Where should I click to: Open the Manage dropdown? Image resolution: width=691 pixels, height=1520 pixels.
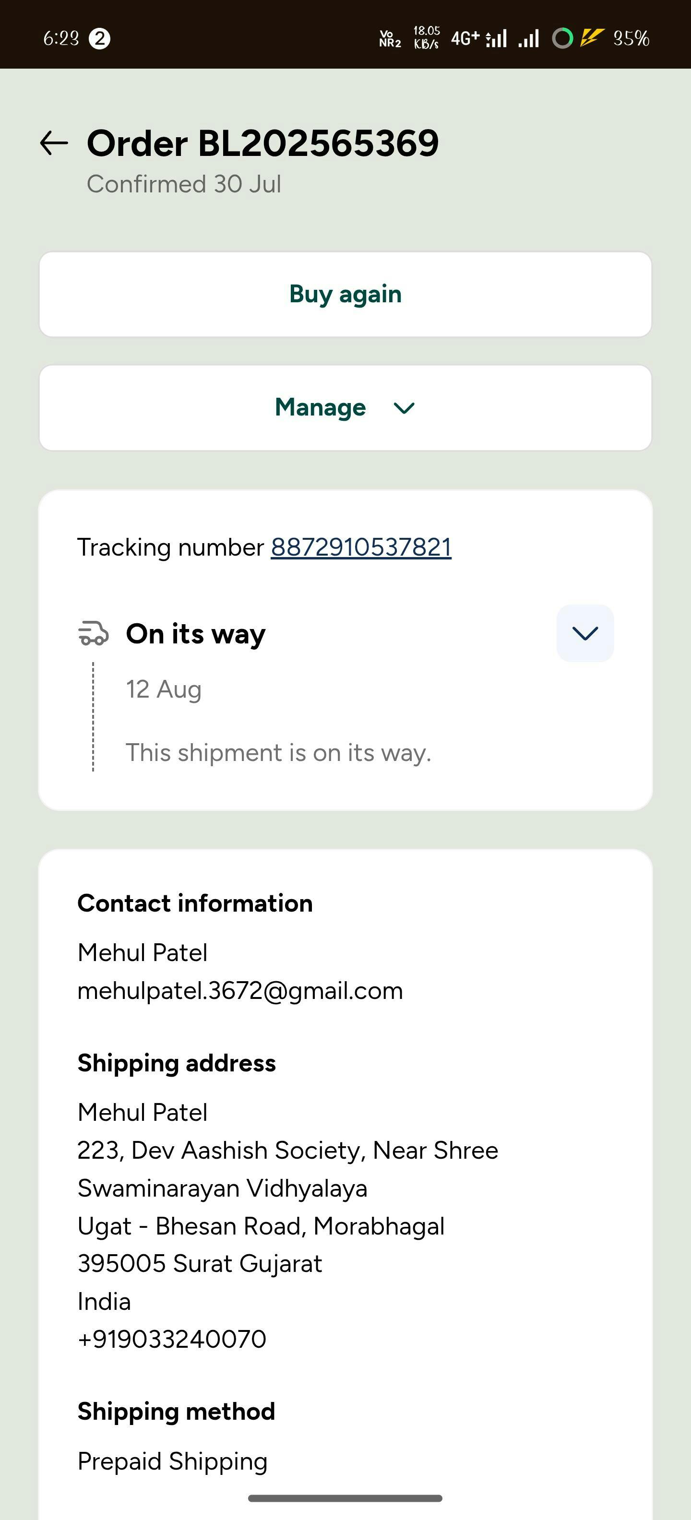[345, 408]
